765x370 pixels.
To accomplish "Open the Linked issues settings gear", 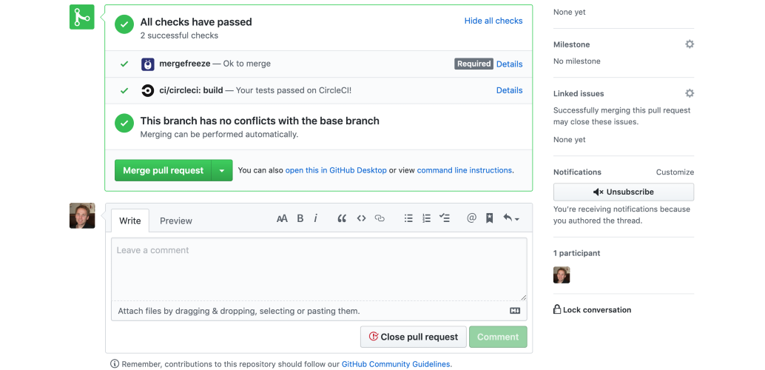I will click(690, 93).
